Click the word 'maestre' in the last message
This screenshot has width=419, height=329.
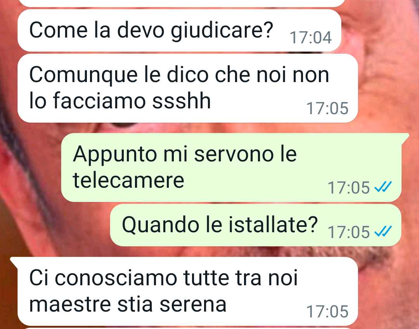tap(70, 305)
